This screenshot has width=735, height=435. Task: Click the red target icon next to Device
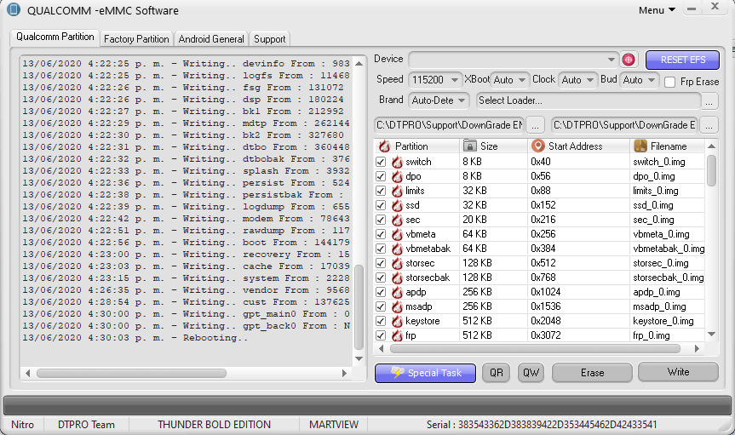pyautogui.click(x=629, y=60)
